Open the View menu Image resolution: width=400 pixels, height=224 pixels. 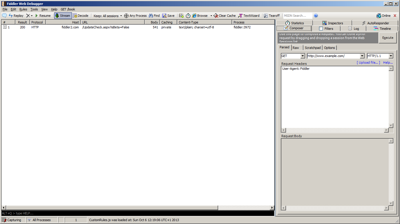click(44, 9)
